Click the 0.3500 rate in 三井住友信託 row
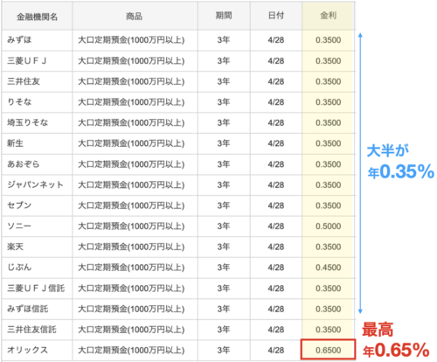This screenshot has width=437, height=362. click(329, 330)
